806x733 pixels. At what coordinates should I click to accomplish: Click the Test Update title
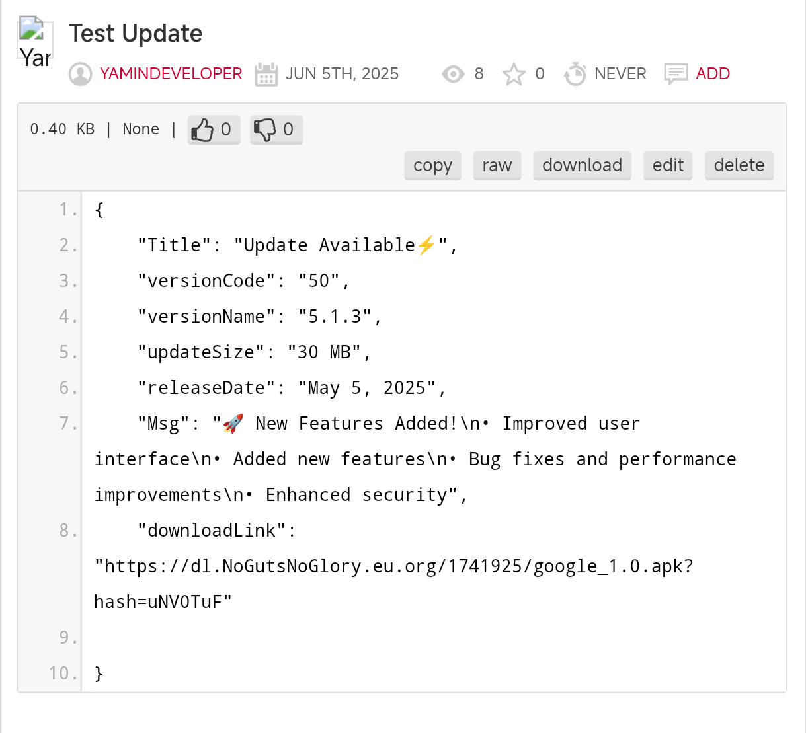pyautogui.click(x=136, y=34)
